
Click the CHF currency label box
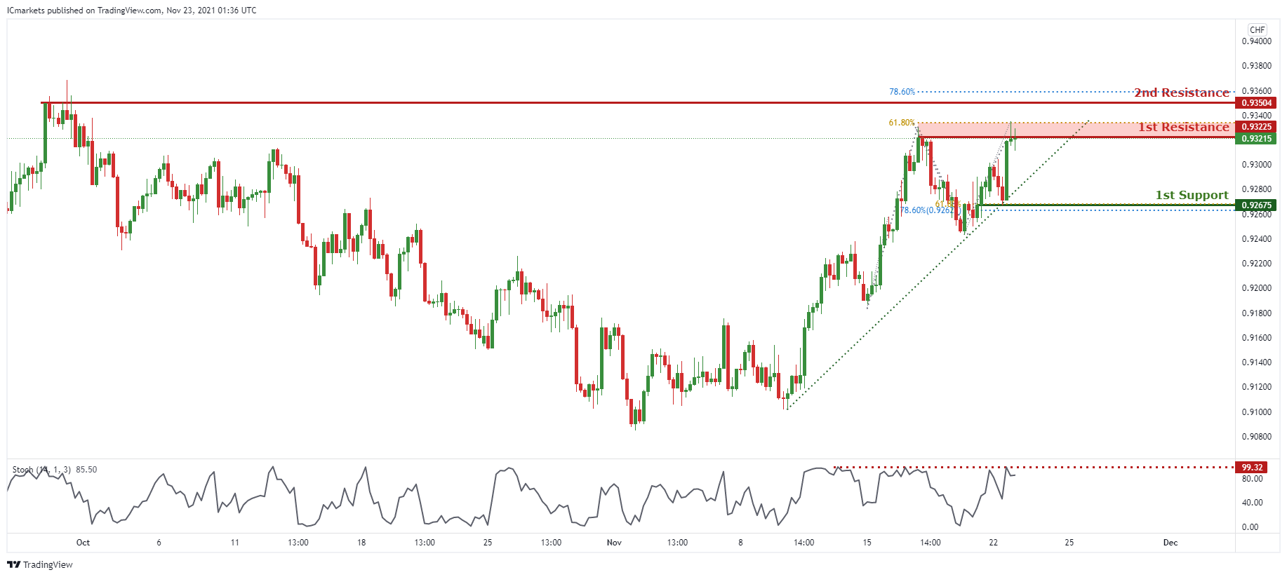[1257, 29]
